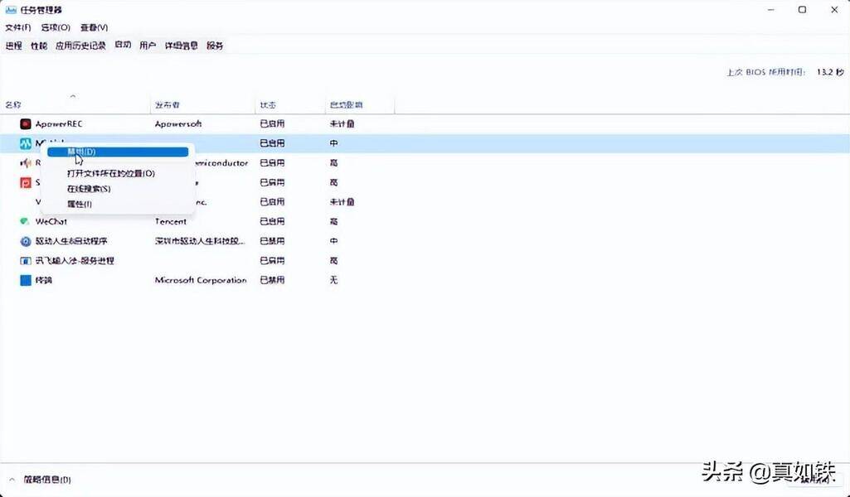This screenshot has width=850, height=497.
Task: Click 已禁用 status in 驱动人生 row
Action: 272,241
